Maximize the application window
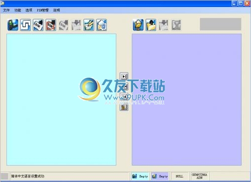 [x=241, y=3]
